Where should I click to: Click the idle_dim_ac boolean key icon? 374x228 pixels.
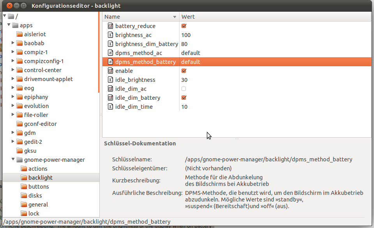(x=110, y=89)
